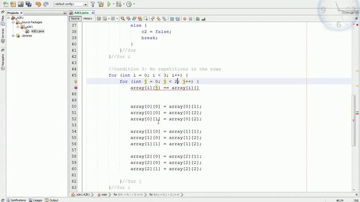Open the Services side panel
The image size is (360, 202).
click(2, 36)
